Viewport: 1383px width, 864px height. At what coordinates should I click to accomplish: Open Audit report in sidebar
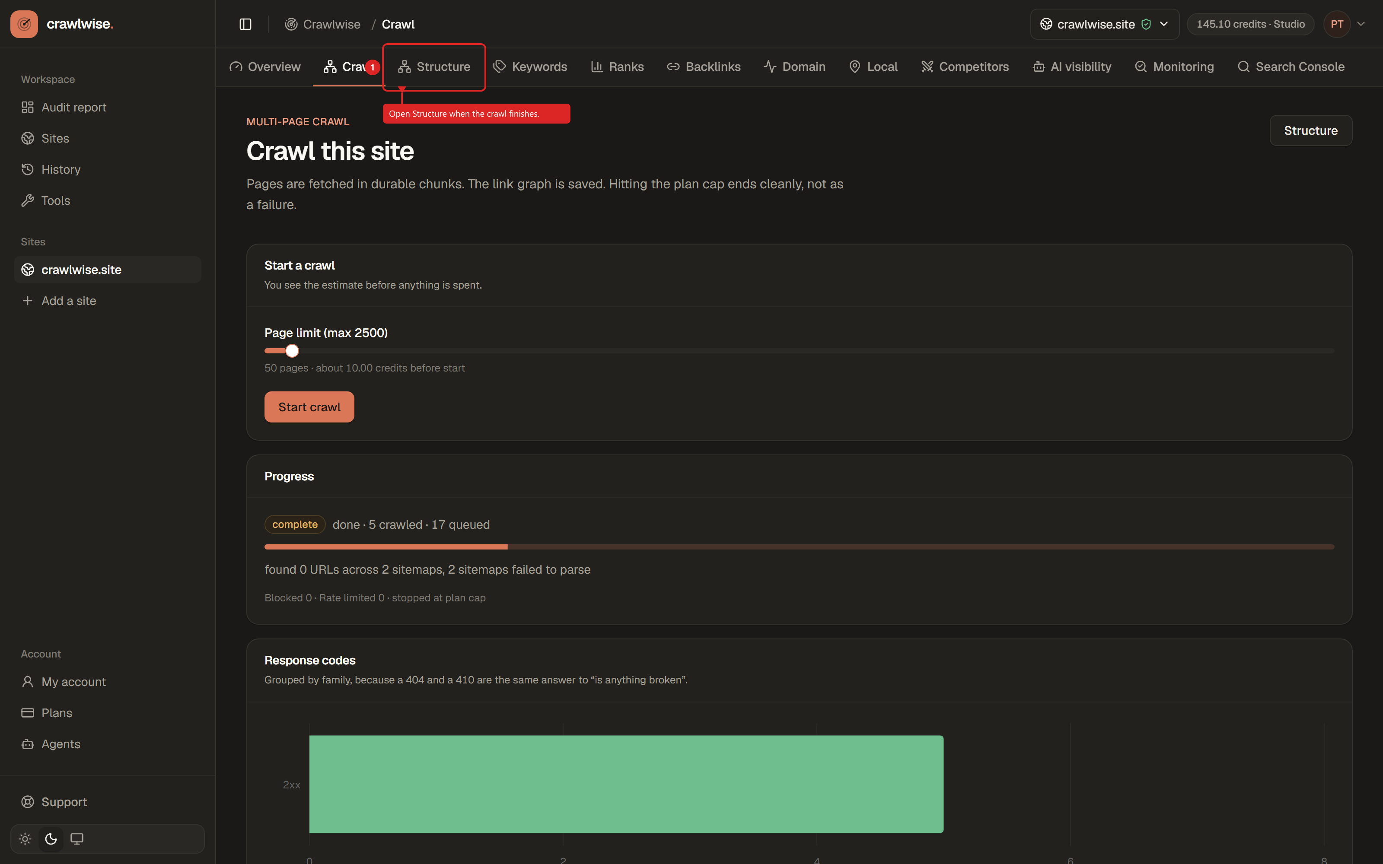tap(108, 107)
